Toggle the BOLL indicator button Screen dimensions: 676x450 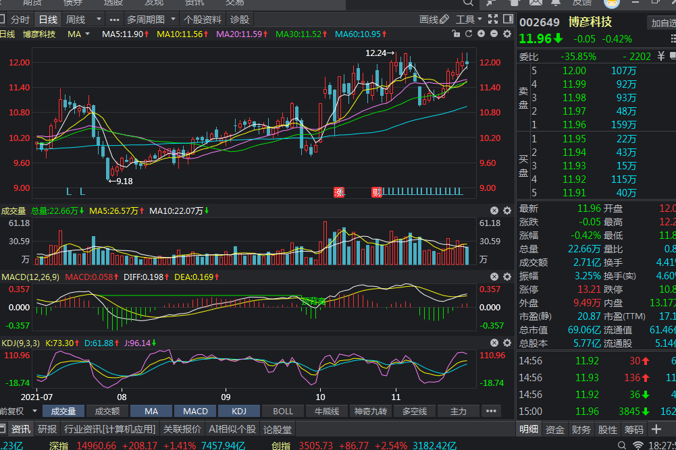(x=283, y=411)
